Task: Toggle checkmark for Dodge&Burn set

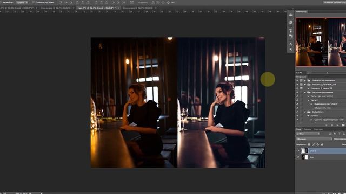Action: (x=297, y=112)
